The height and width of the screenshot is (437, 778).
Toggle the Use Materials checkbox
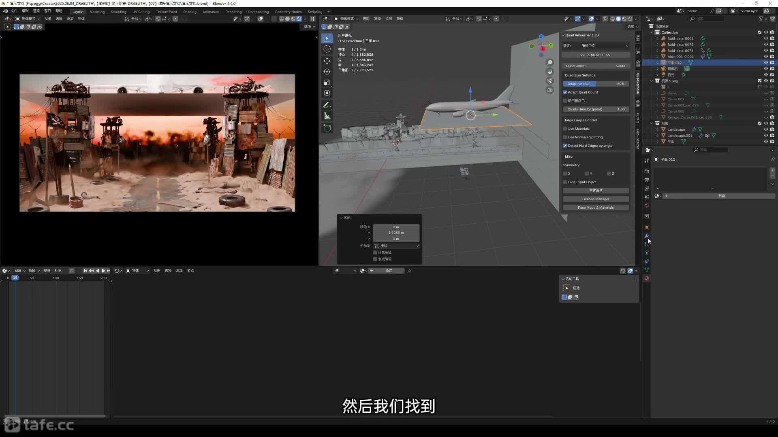pos(565,129)
